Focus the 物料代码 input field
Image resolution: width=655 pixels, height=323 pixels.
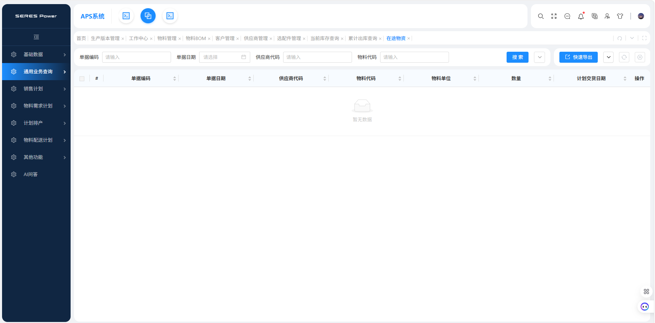pyautogui.click(x=414, y=57)
